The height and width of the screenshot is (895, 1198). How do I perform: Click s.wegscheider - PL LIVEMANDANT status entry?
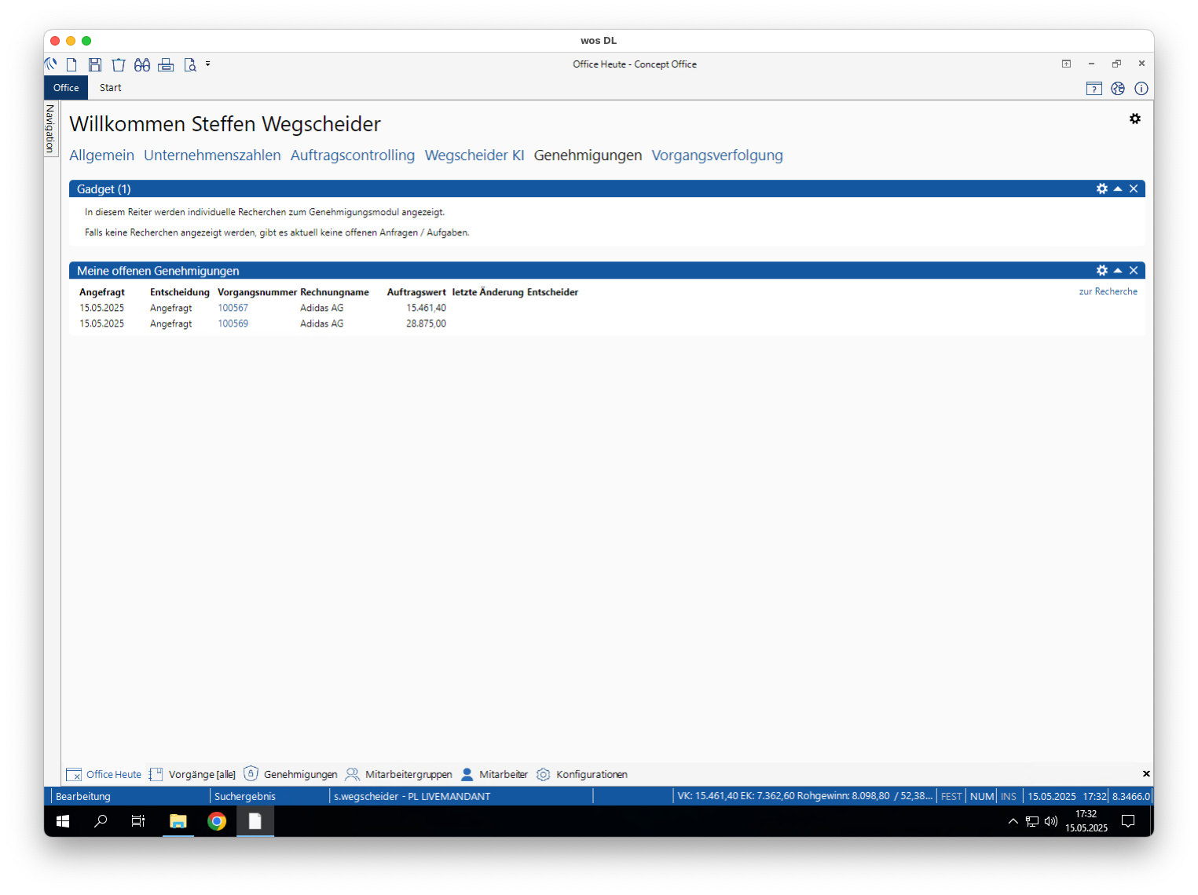click(412, 796)
